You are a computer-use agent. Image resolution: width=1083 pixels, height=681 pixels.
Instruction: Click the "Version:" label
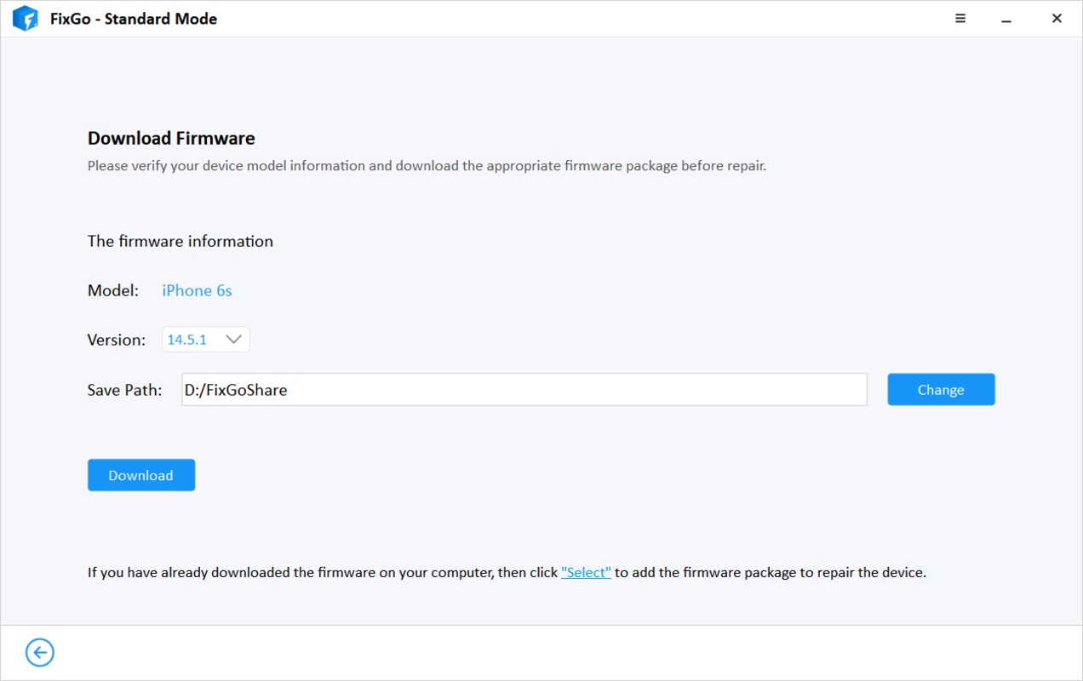[x=117, y=340]
